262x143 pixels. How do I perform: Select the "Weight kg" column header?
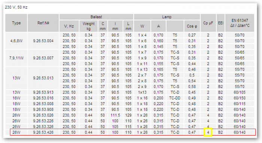pos(89,26)
